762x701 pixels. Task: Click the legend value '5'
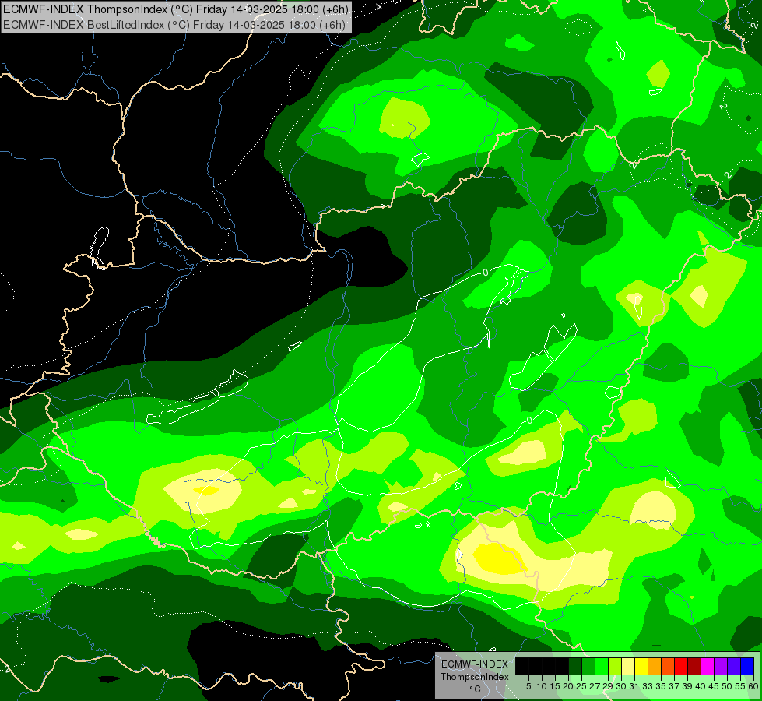point(528,686)
